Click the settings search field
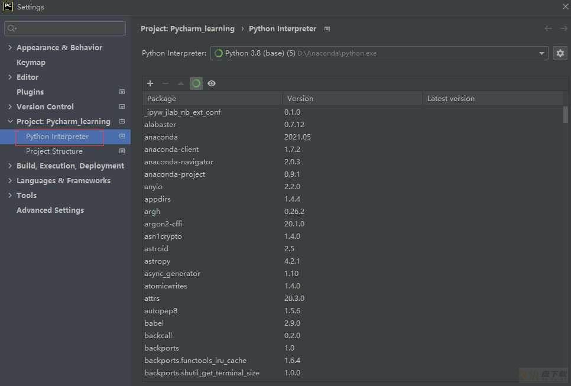 coord(65,28)
